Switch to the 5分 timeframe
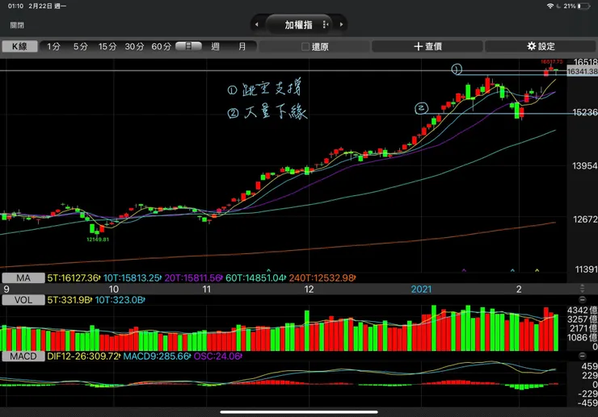The image size is (598, 417). pos(81,47)
